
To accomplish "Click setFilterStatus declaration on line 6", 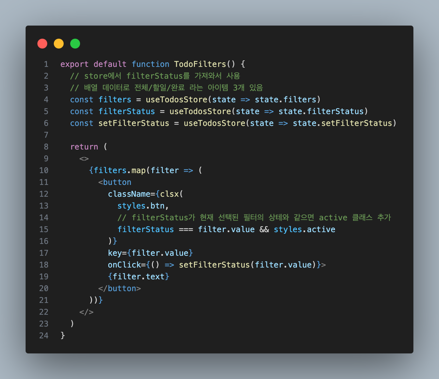I will [134, 123].
